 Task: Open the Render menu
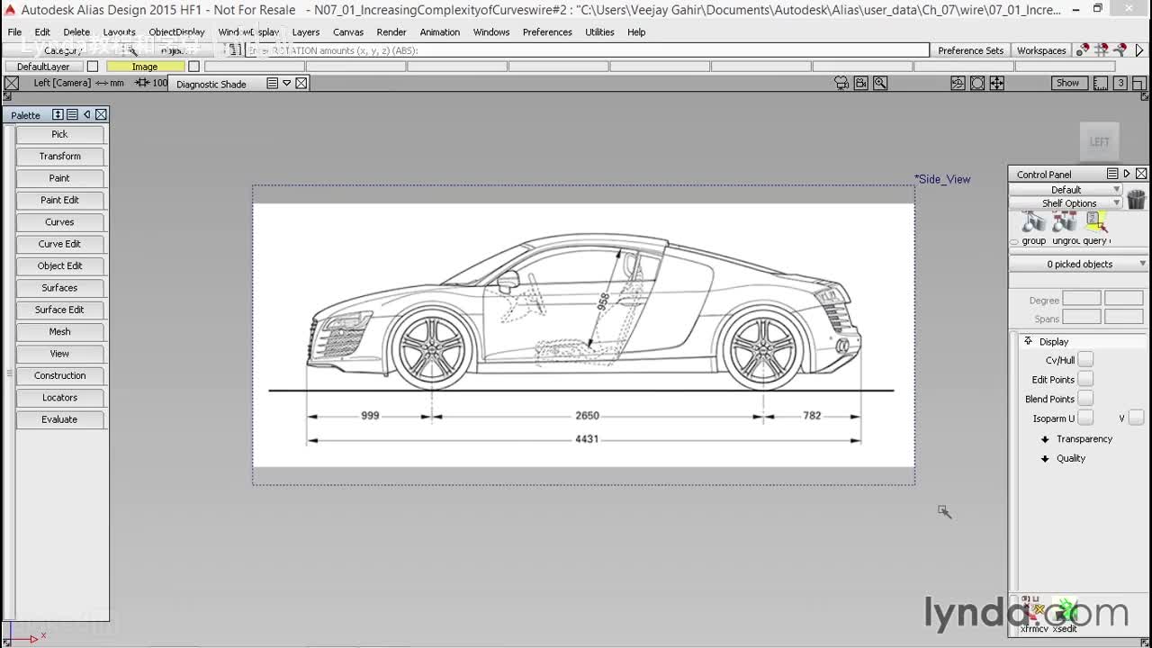coord(391,32)
